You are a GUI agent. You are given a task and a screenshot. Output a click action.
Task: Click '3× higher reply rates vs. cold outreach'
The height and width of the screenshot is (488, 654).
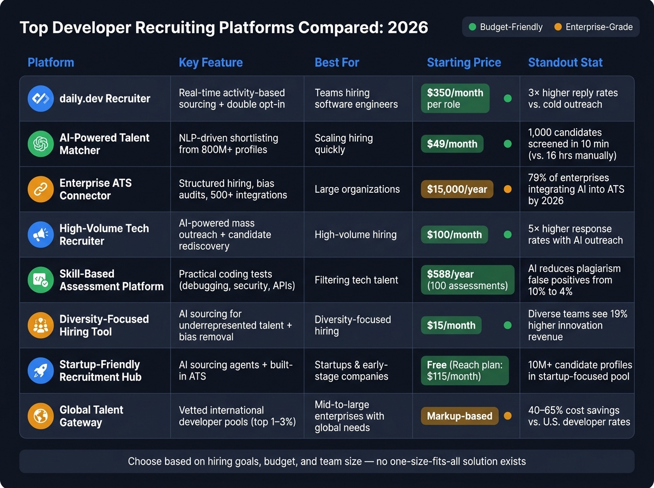[x=573, y=99]
